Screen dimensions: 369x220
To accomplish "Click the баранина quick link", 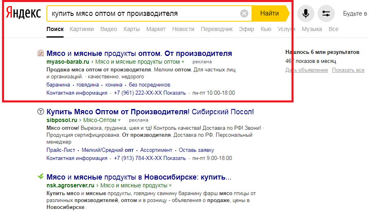I will point(58,85).
